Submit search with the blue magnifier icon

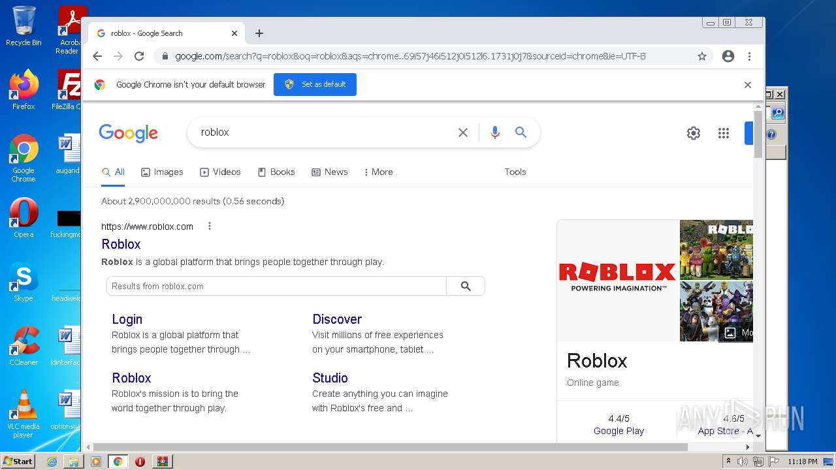(521, 133)
